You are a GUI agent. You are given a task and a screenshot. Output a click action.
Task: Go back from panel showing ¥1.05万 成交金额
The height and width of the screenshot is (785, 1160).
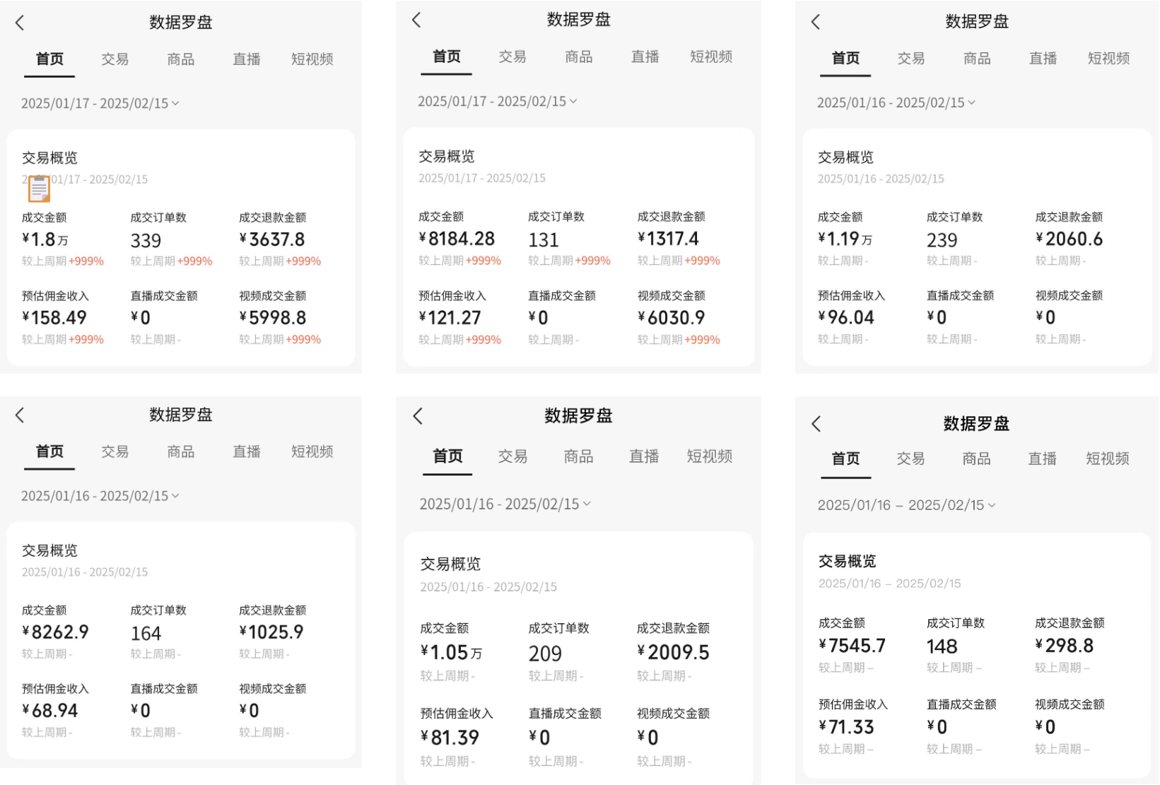click(418, 416)
